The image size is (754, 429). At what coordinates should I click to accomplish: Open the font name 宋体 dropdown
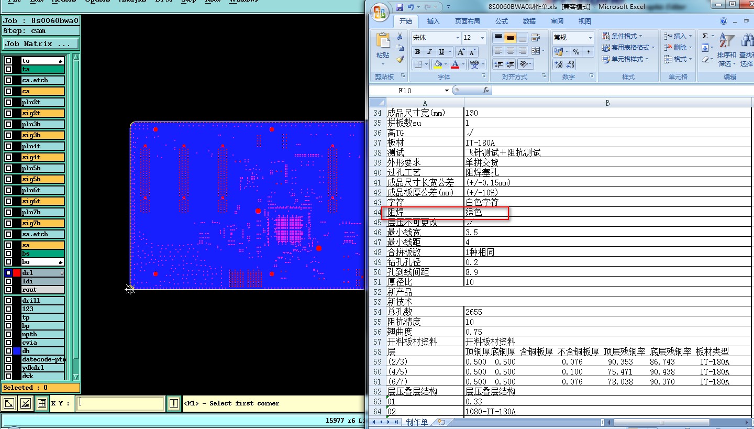click(457, 38)
